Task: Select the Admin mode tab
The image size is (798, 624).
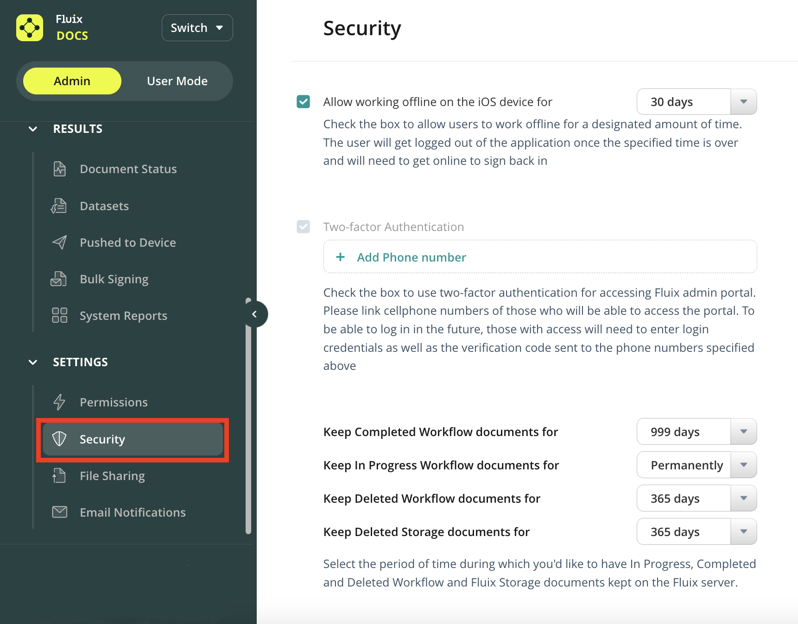Action: 72,81
